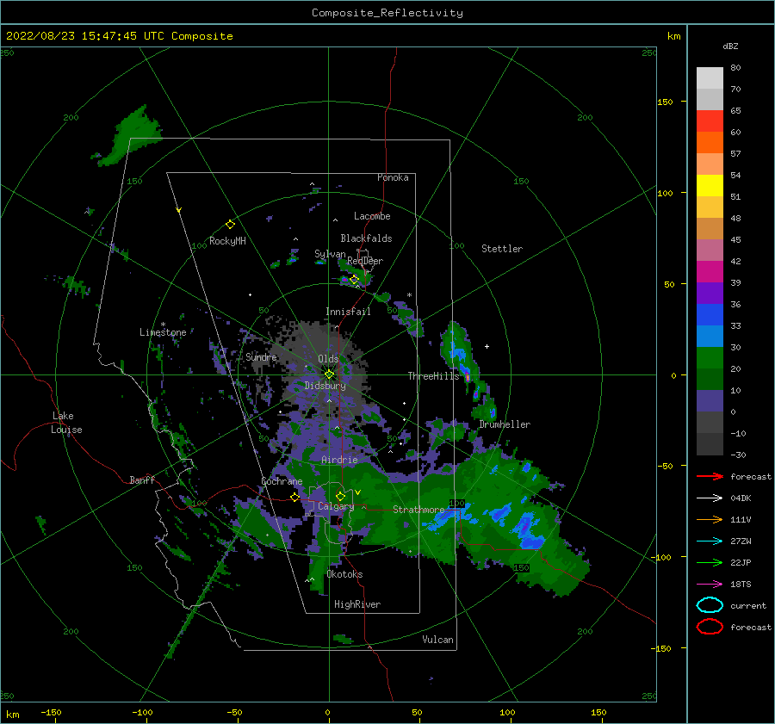
Task: Click the Ponoka label
Action: 393,177
